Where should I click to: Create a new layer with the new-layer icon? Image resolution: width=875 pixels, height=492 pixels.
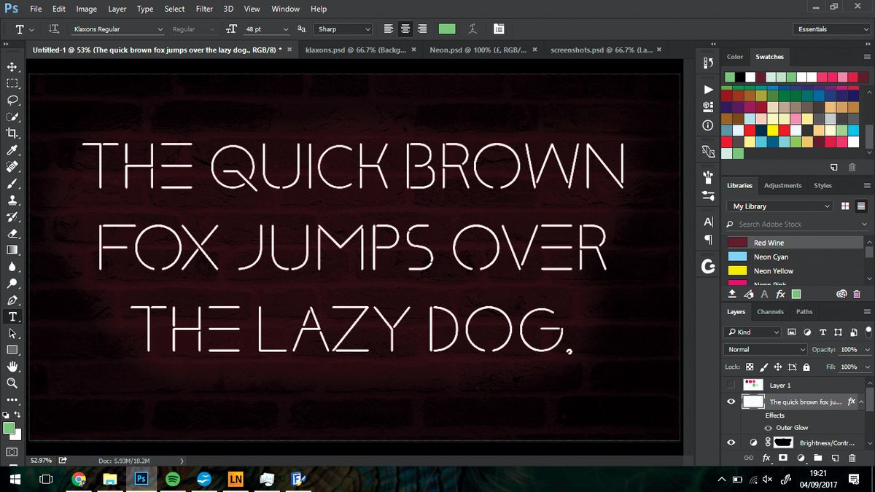(x=836, y=458)
